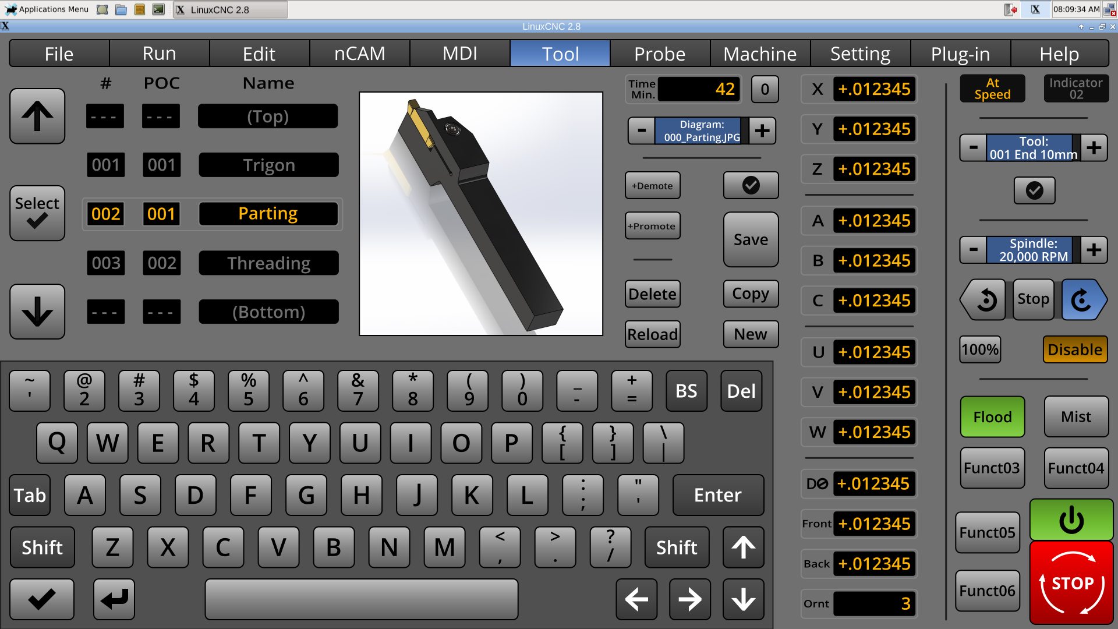Switch to the Run tab
The width and height of the screenshot is (1118, 629).
(x=160, y=54)
